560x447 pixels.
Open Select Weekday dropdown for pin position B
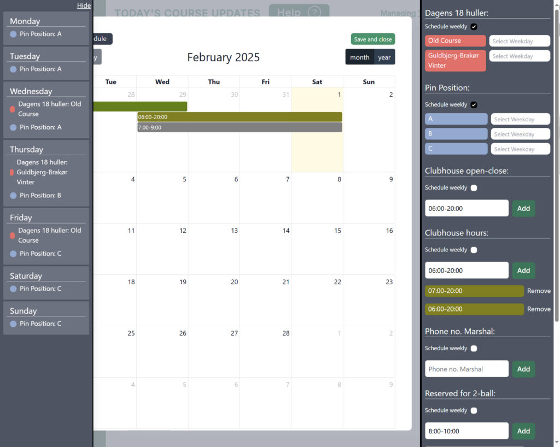pyautogui.click(x=521, y=134)
